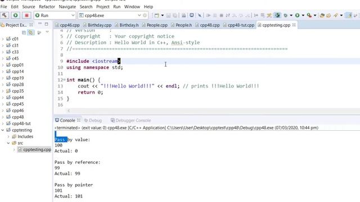Open the dropdown arrow beside New icon
Image resolution: width=360 pixels, height=202 pixels.
pyautogui.click(x=163, y=15)
